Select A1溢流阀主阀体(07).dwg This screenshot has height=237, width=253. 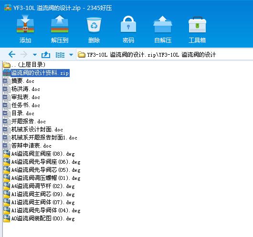(39, 202)
